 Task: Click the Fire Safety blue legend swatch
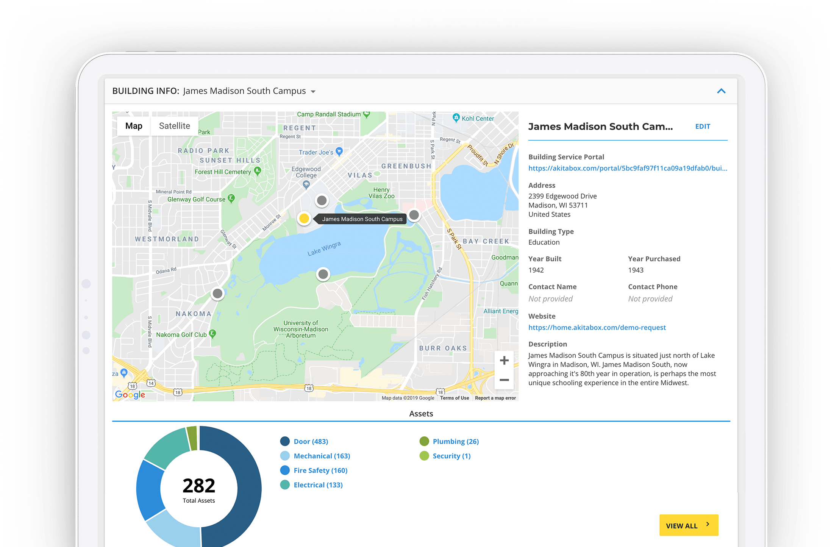click(x=285, y=470)
